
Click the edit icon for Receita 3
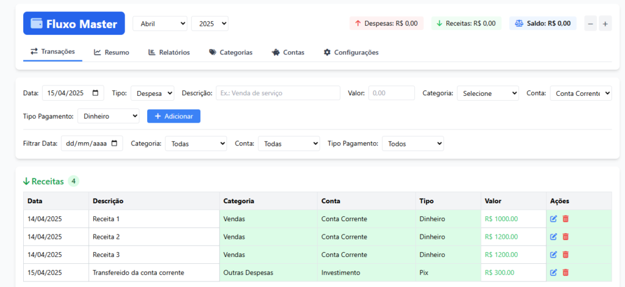point(554,255)
